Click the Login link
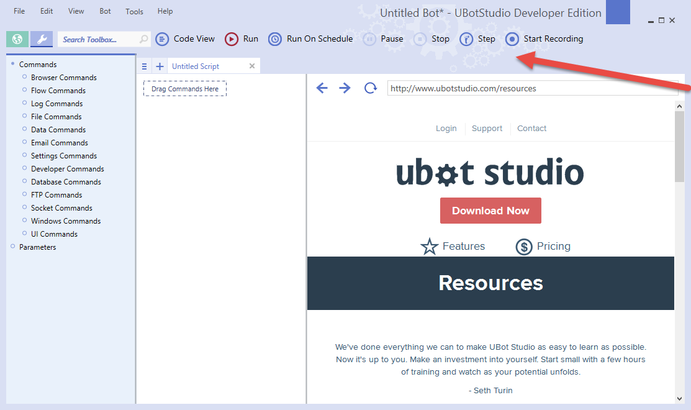 [446, 129]
